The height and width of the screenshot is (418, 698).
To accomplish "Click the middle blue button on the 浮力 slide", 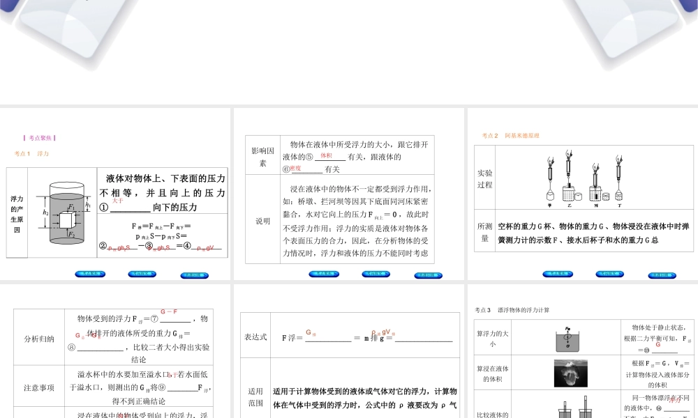I will click(x=142, y=274).
